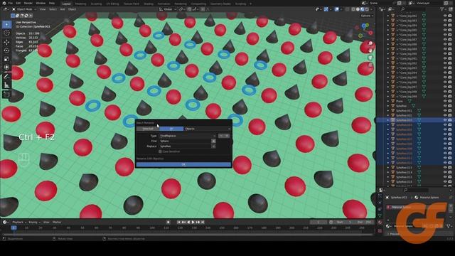Toggle the auto keying record button
This screenshot has height=256, width=455.
[x=168, y=222]
